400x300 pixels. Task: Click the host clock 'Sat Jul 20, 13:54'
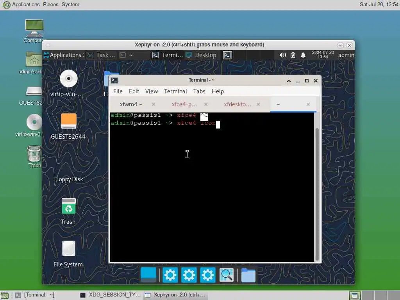click(x=379, y=5)
